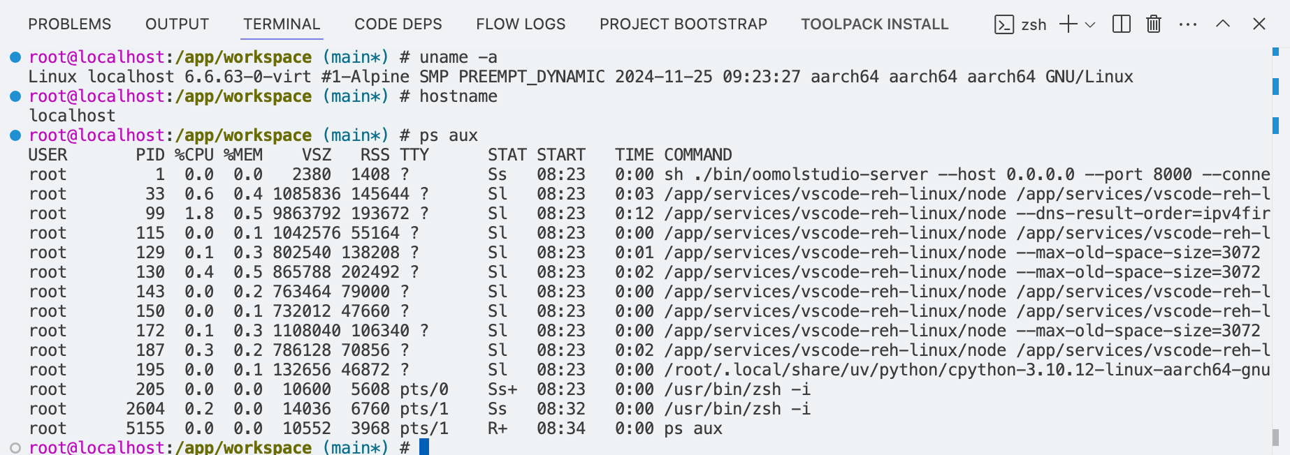Open the terminal launch profile dropdown arrow
The width and height of the screenshot is (1290, 455).
[1090, 24]
